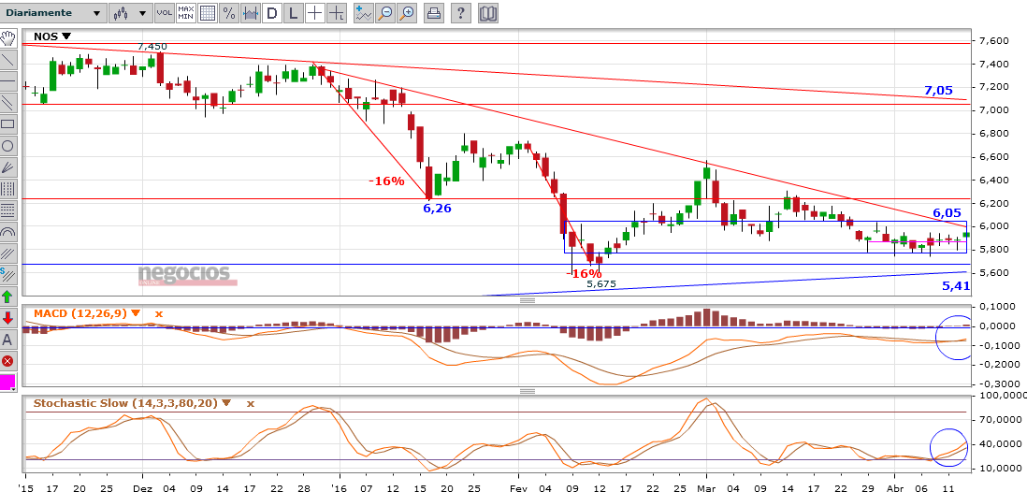This screenshot has height=492, width=1027.
Task: Click the 7,450 high price label
Action: pos(152,47)
